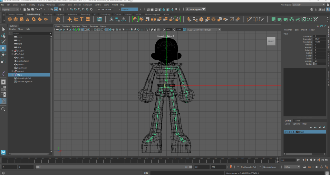Create a polygon sphere from the shelf
Image resolution: width=330 pixels, height=175 pixels.
click(10, 20)
